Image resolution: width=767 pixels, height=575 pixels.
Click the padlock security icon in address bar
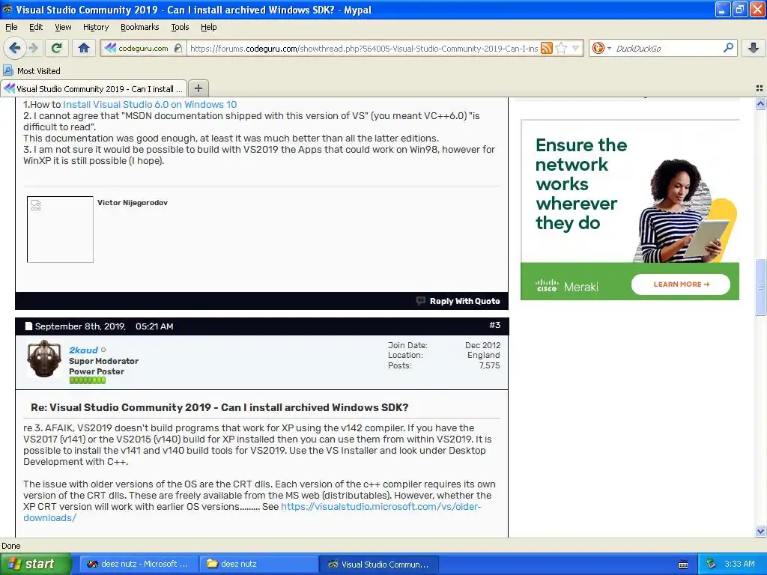point(178,48)
